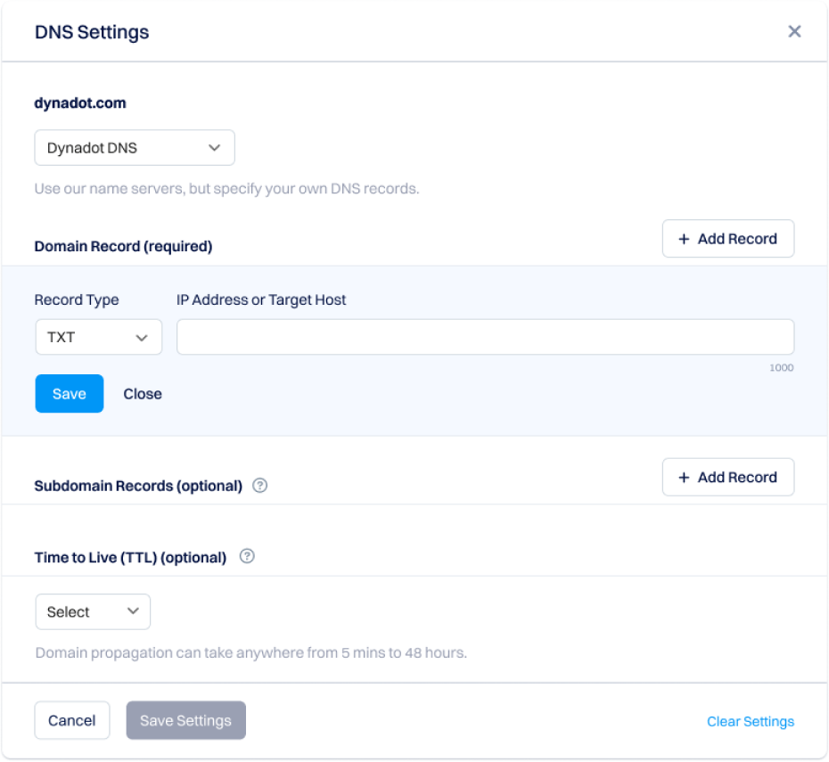The height and width of the screenshot is (762, 829).
Task: Click the dynadot.com domain name heading
Action: 80,103
